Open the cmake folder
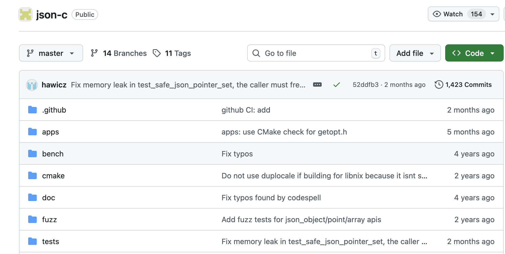Viewport: 505px width, 254px height. (53, 176)
